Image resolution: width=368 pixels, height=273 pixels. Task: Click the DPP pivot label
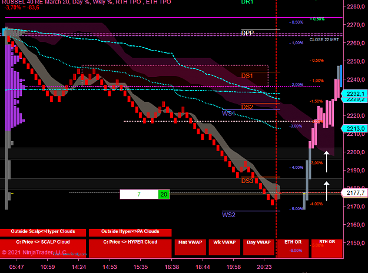[x=247, y=33]
